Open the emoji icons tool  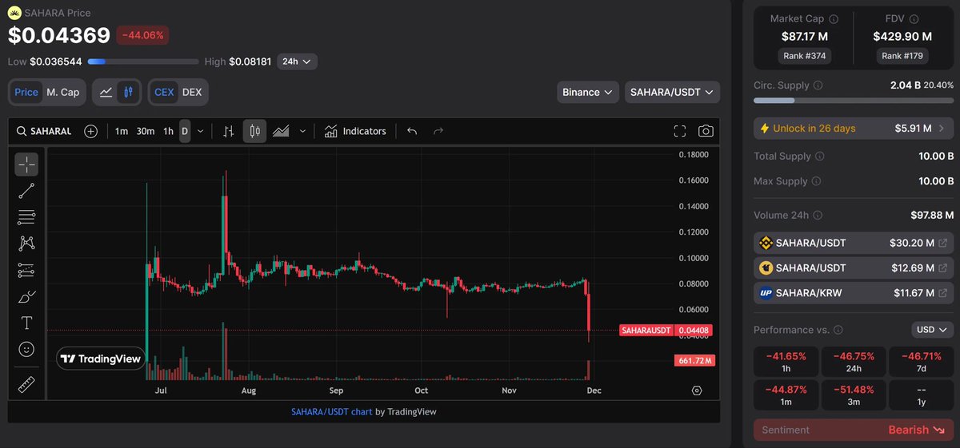tap(26, 349)
